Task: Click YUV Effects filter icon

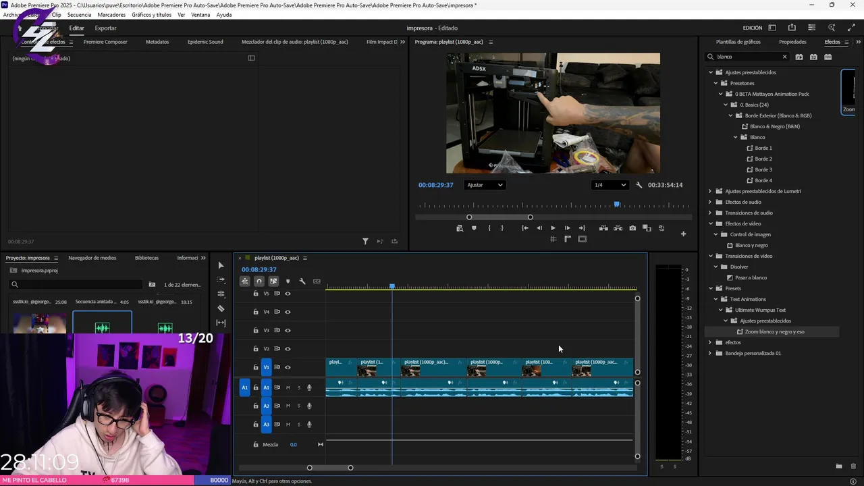Action: (x=828, y=57)
